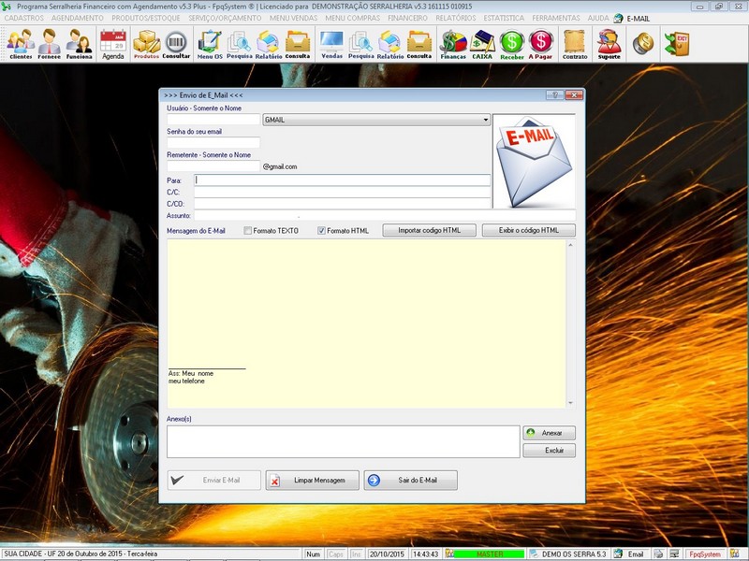Open the Fornece suppliers icon
This screenshot has height=561, width=749.
click(x=50, y=44)
